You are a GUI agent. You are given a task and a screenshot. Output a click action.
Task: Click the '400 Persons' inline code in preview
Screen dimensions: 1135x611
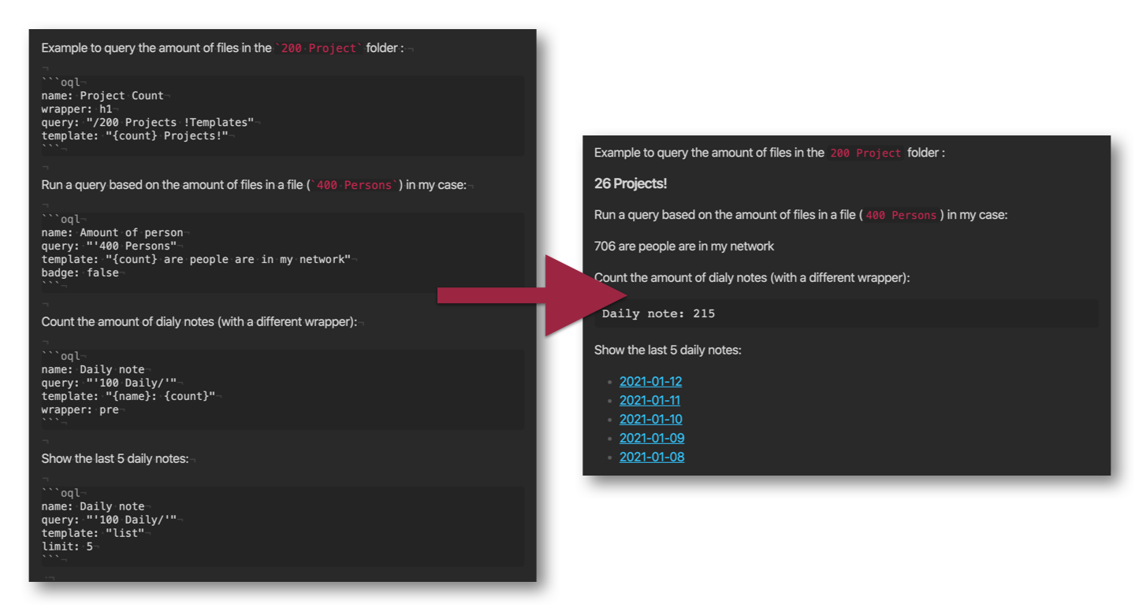901,215
